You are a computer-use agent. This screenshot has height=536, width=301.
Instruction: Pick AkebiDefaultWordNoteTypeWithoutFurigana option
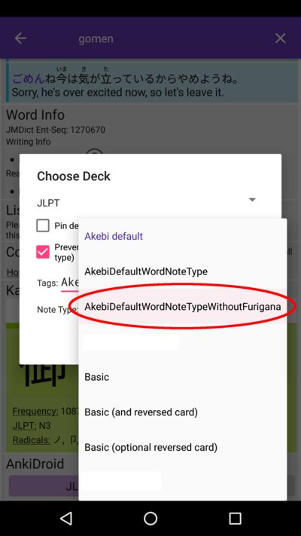click(183, 307)
